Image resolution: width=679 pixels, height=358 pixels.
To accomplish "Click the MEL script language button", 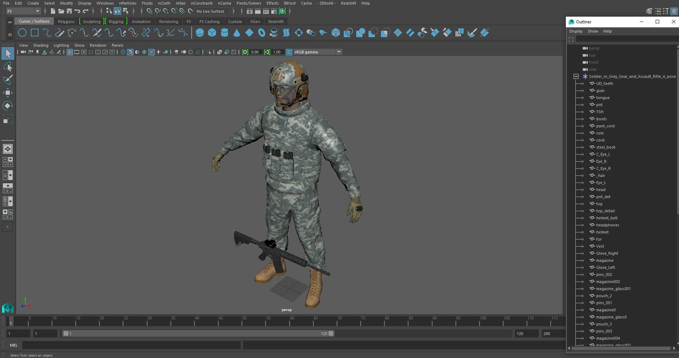I will coord(14,345).
